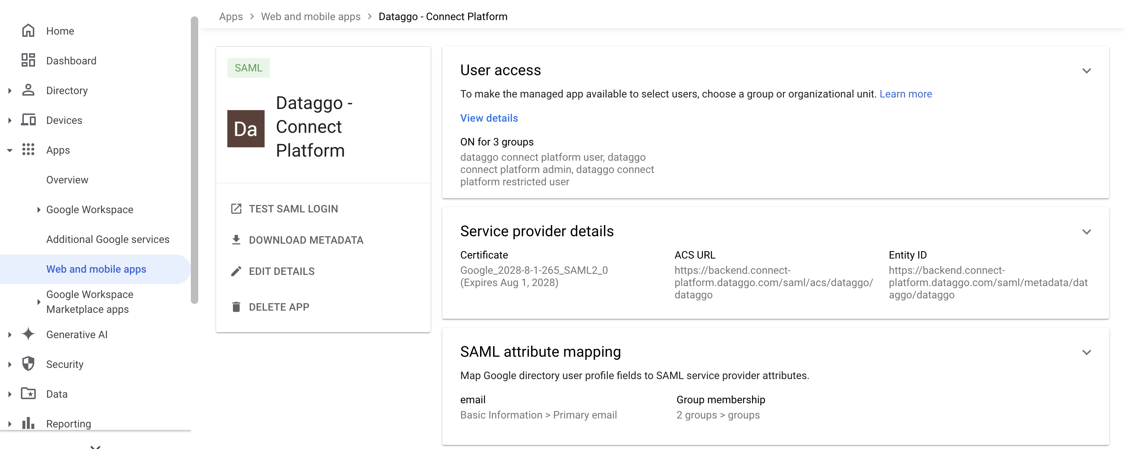1127x449 pixels.
Task: Click the Devices sidebar icon
Action: 28,120
